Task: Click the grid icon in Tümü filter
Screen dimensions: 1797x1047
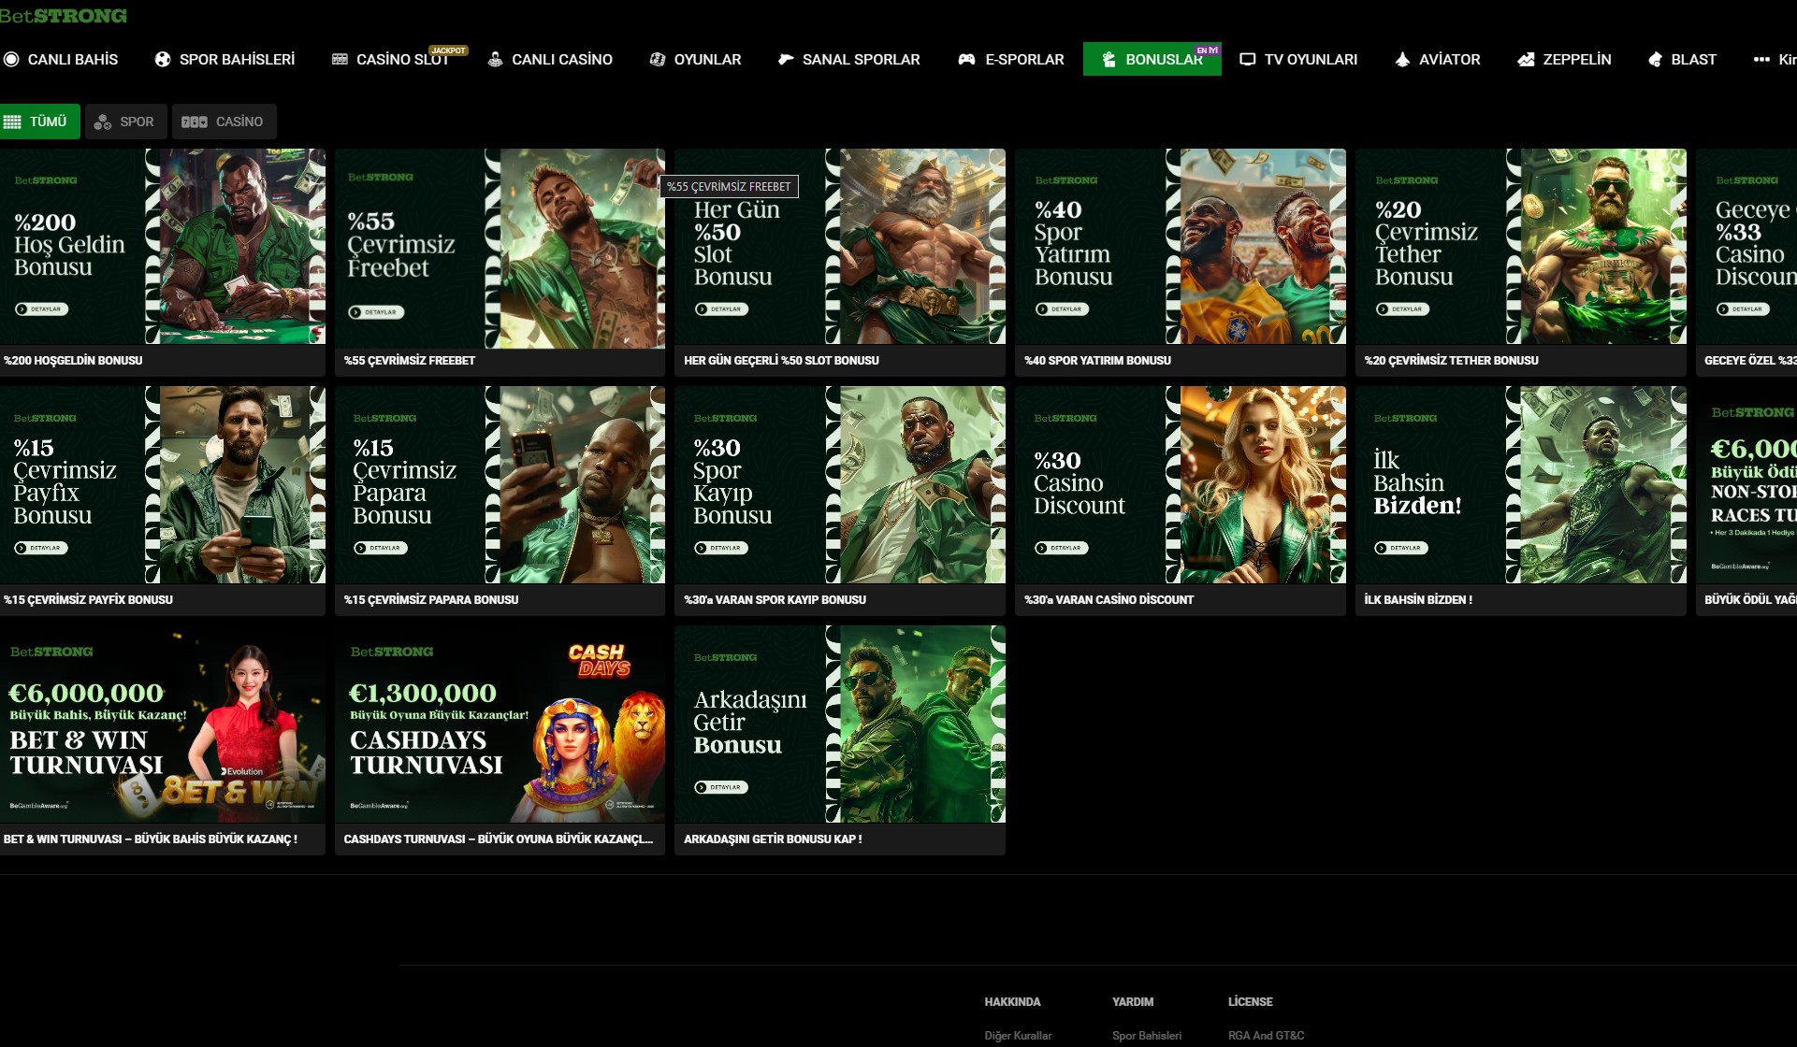Action: [12, 122]
